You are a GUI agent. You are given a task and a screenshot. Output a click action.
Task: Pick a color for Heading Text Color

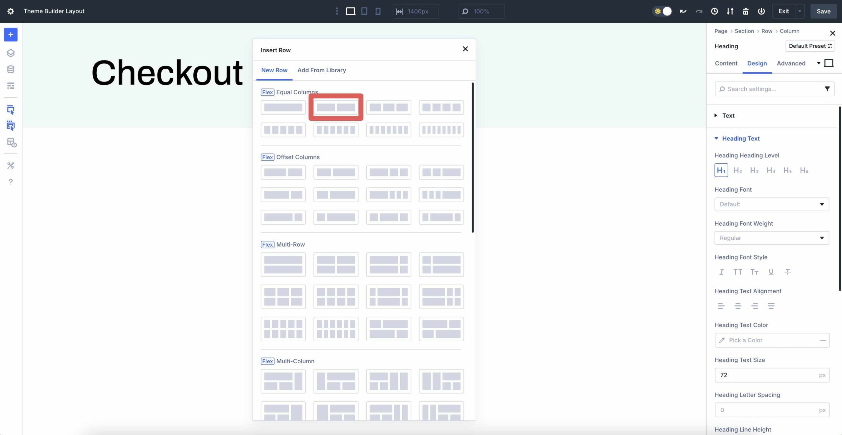click(766, 340)
